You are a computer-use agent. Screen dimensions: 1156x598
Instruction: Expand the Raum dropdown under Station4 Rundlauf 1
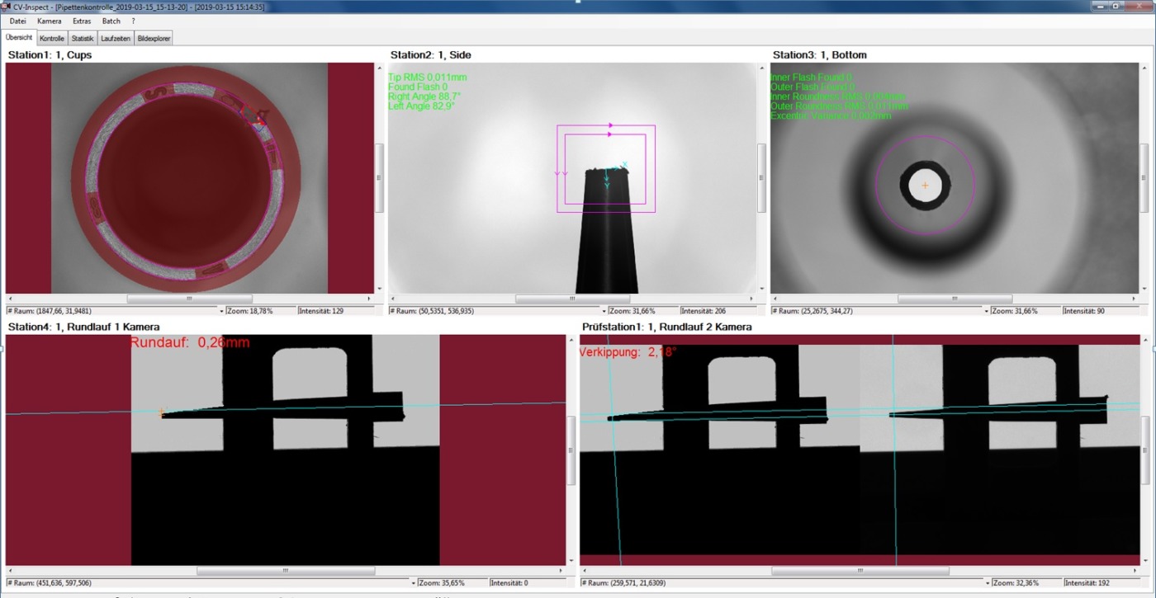[413, 583]
